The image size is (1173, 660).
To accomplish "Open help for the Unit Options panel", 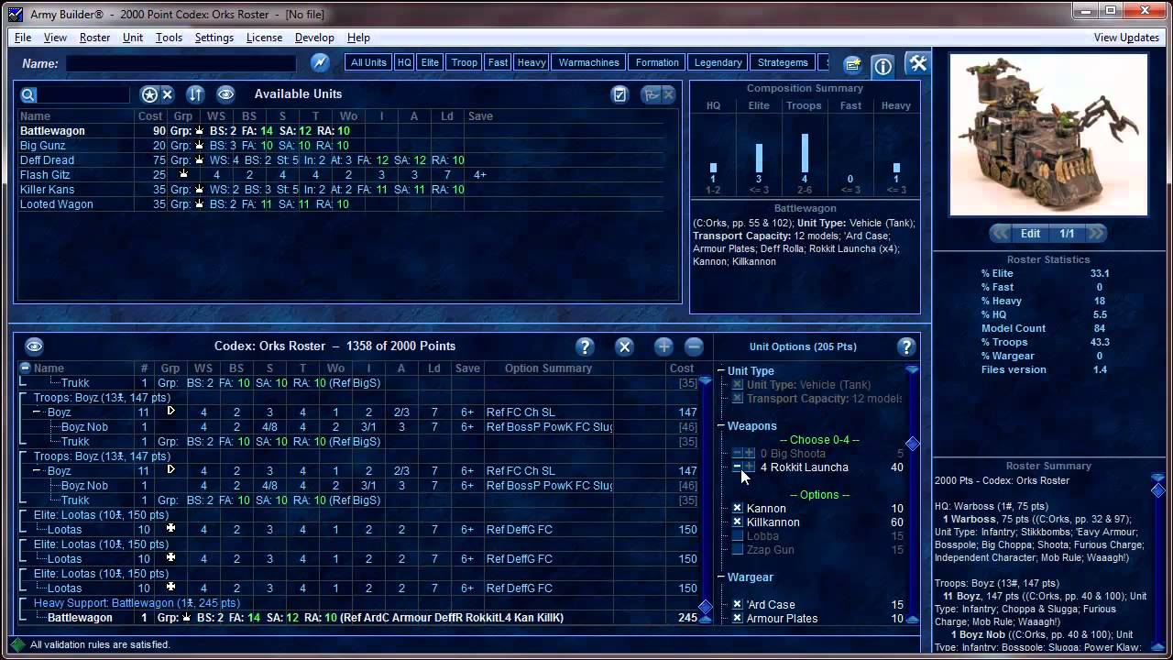I will coord(906,346).
